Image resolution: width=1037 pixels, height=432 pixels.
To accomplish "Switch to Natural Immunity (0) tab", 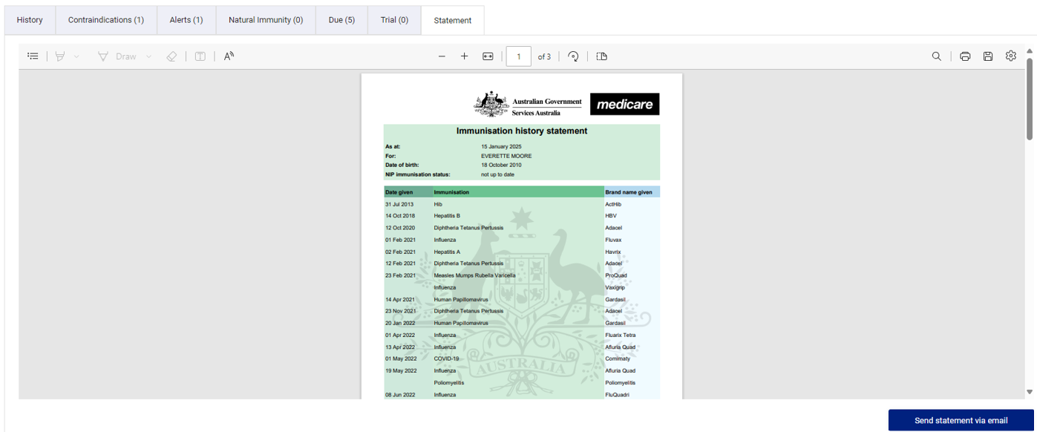I will click(x=266, y=20).
